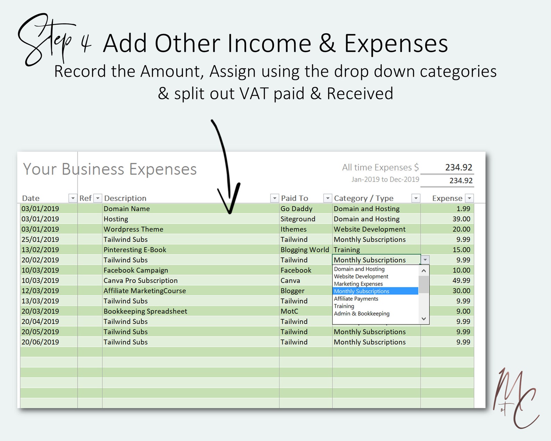
Task: Select the 20.00 expense cell
Action: pos(447,229)
